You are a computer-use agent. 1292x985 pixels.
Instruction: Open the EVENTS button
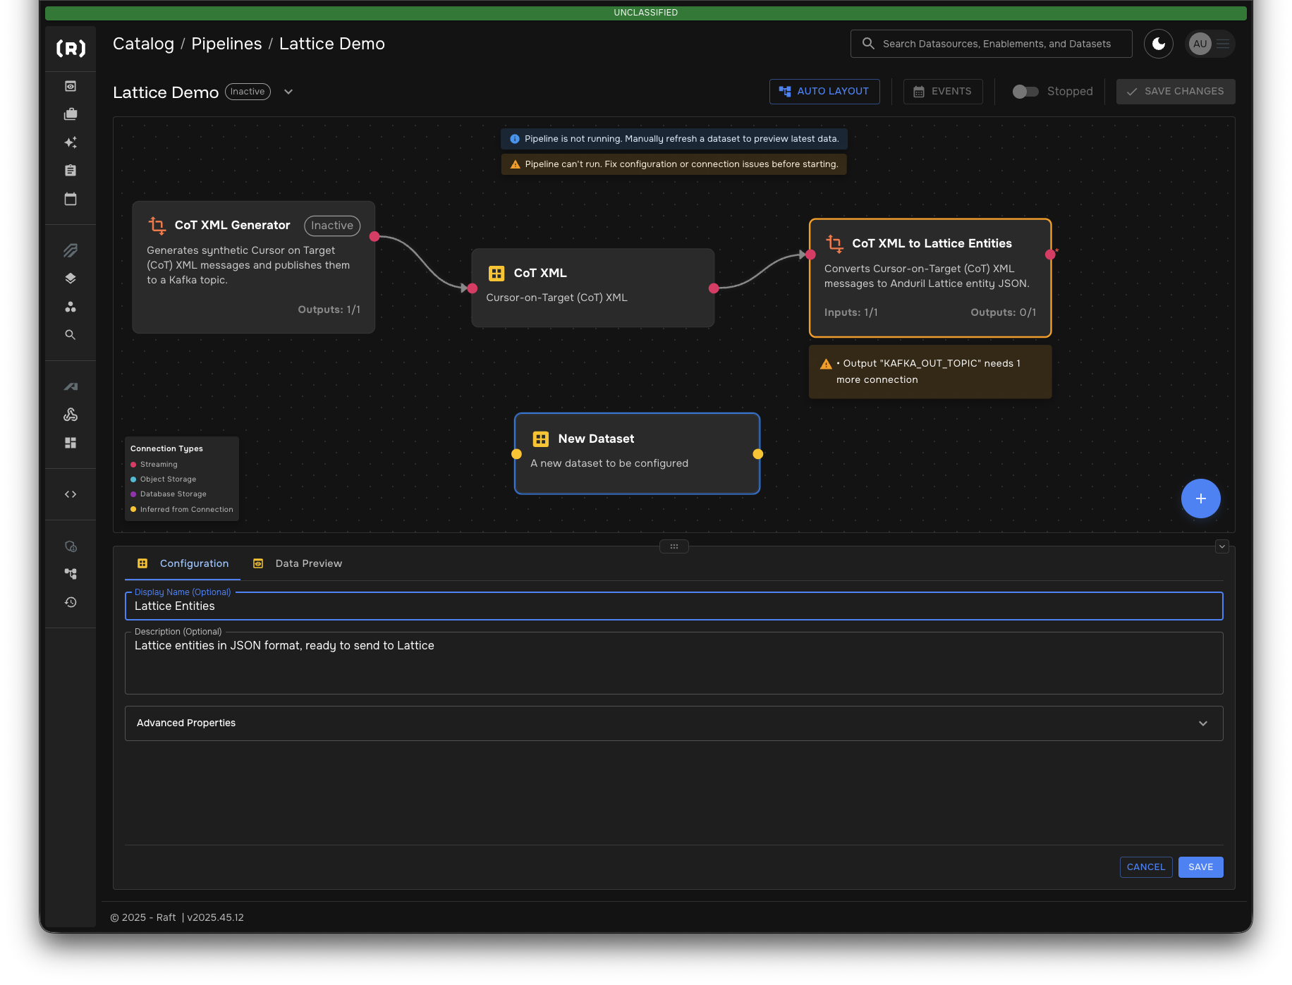pyautogui.click(x=943, y=92)
